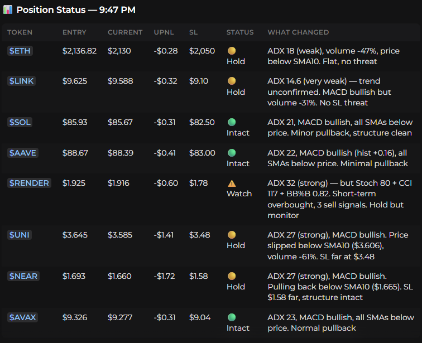The image size is (422, 343).
Task: Open the $AAVE token tag
Action: pos(23,153)
